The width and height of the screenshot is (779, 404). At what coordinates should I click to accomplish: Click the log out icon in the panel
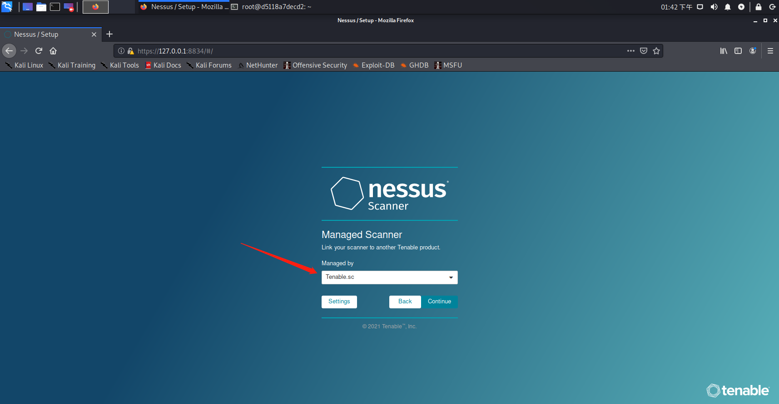(x=772, y=7)
